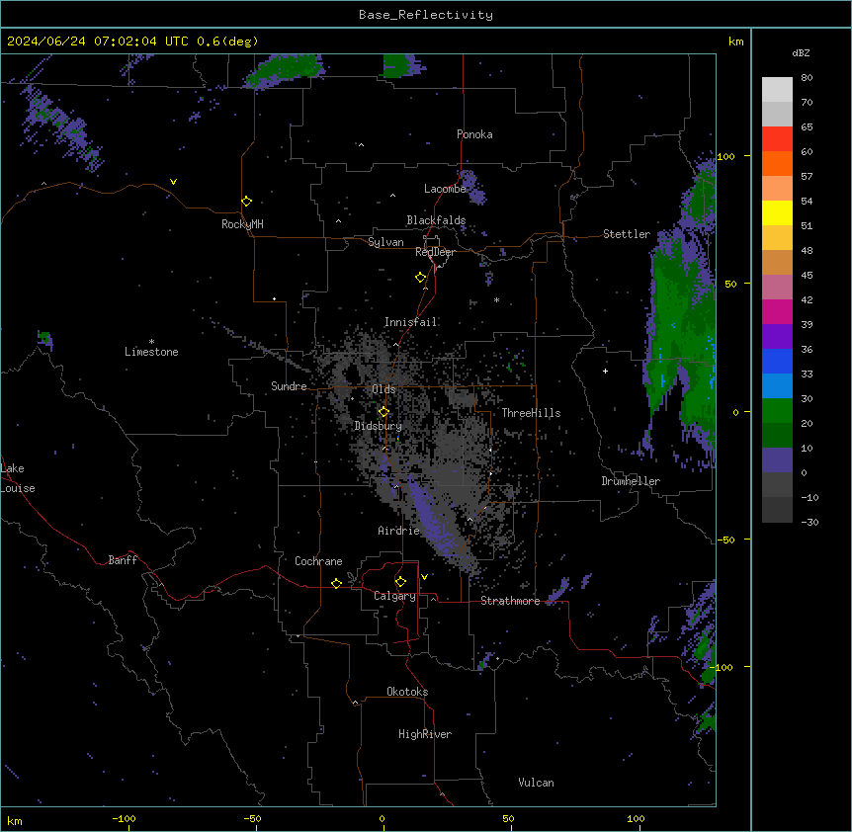Select the Strathmore label
Screen dimensions: 852x832
pos(510,601)
